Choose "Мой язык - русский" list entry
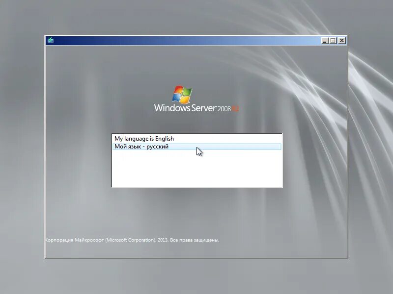Screen dimensions: 393x294 click(197, 147)
